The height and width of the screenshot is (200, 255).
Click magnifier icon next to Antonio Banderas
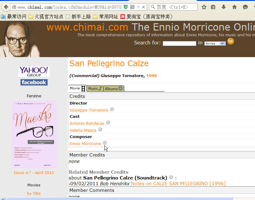108,122
